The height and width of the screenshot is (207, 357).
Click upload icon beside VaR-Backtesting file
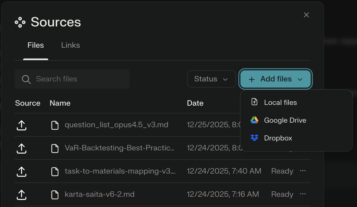click(x=22, y=148)
